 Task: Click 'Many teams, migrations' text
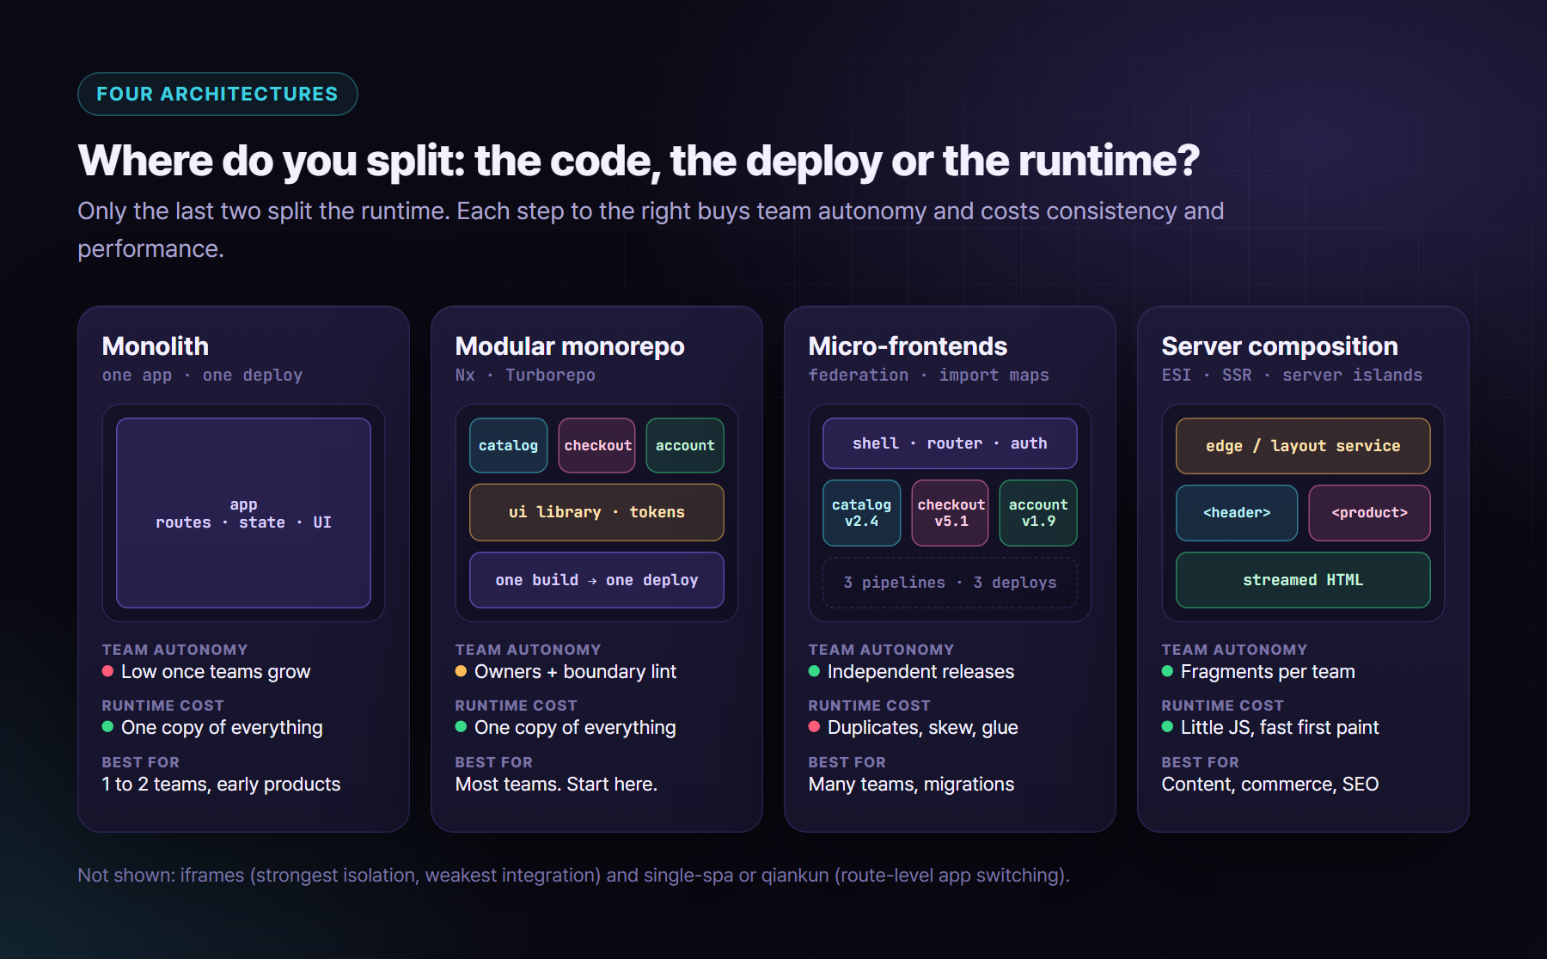tap(911, 785)
